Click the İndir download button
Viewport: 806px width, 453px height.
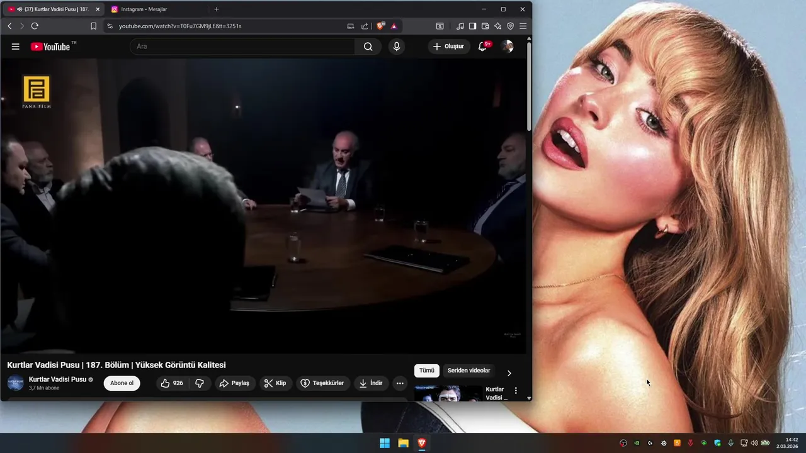tap(371, 383)
